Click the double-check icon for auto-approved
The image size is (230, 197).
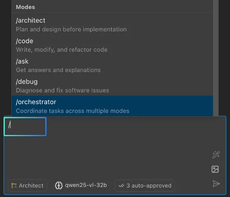point(121,186)
